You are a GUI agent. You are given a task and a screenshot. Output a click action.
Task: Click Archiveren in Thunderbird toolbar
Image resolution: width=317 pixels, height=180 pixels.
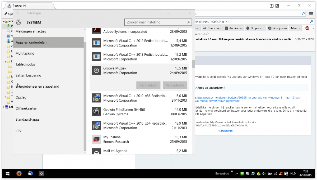[x=234, y=28]
